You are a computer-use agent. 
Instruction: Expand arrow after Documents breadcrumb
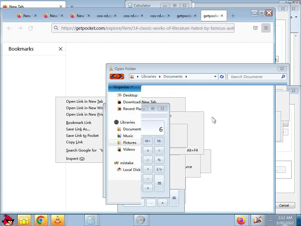point(186,77)
